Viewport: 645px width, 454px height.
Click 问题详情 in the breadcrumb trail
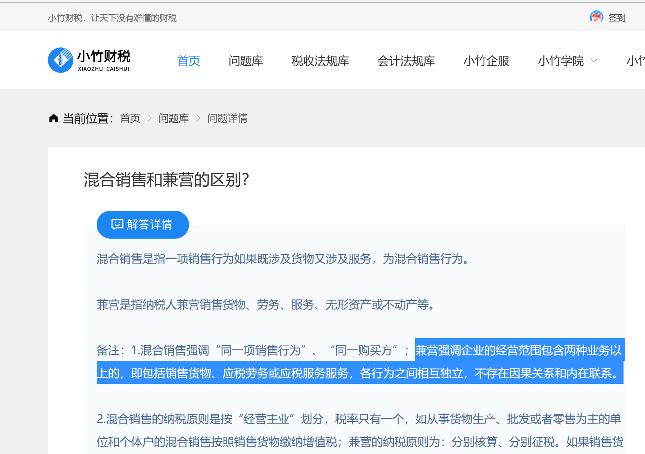tap(227, 118)
